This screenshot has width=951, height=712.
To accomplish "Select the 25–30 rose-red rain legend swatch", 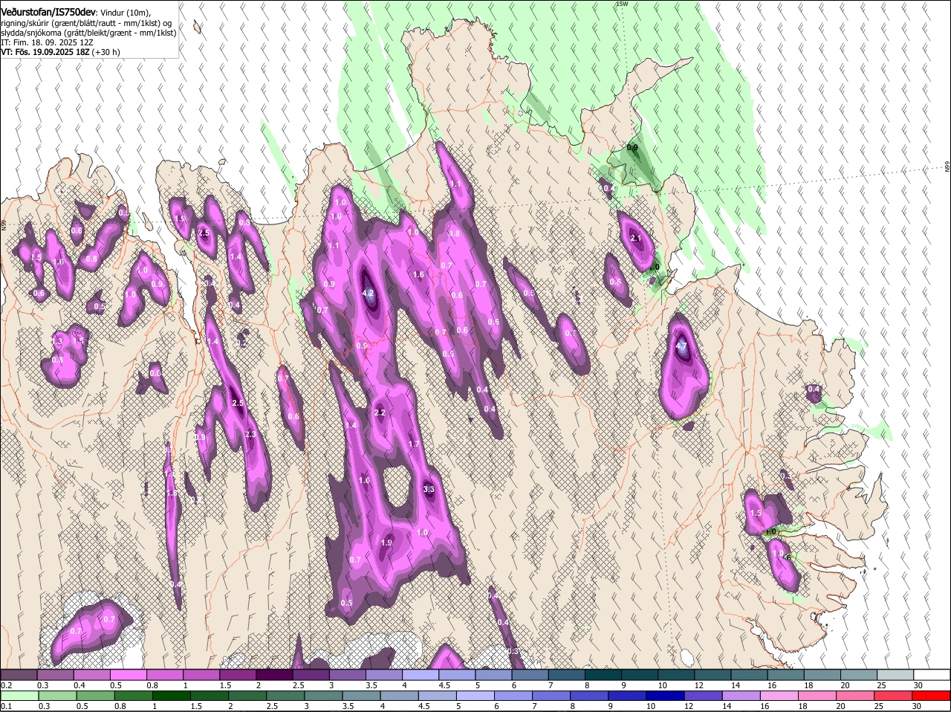I will (x=894, y=696).
